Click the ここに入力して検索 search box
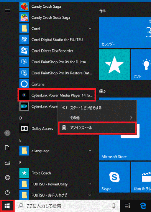Viewport: 151px width, 212px height. click(67, 206)
